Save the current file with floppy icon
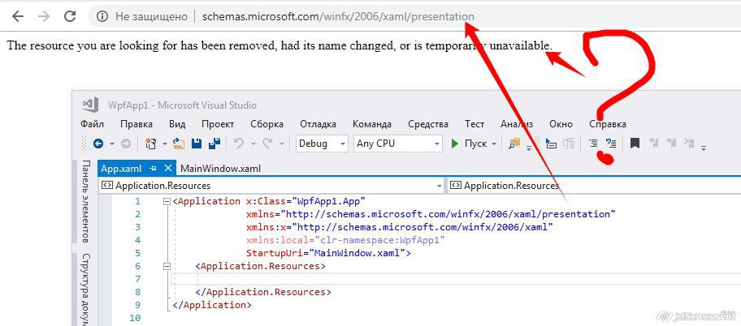This screenshot has height=326, width=741. 197,144
